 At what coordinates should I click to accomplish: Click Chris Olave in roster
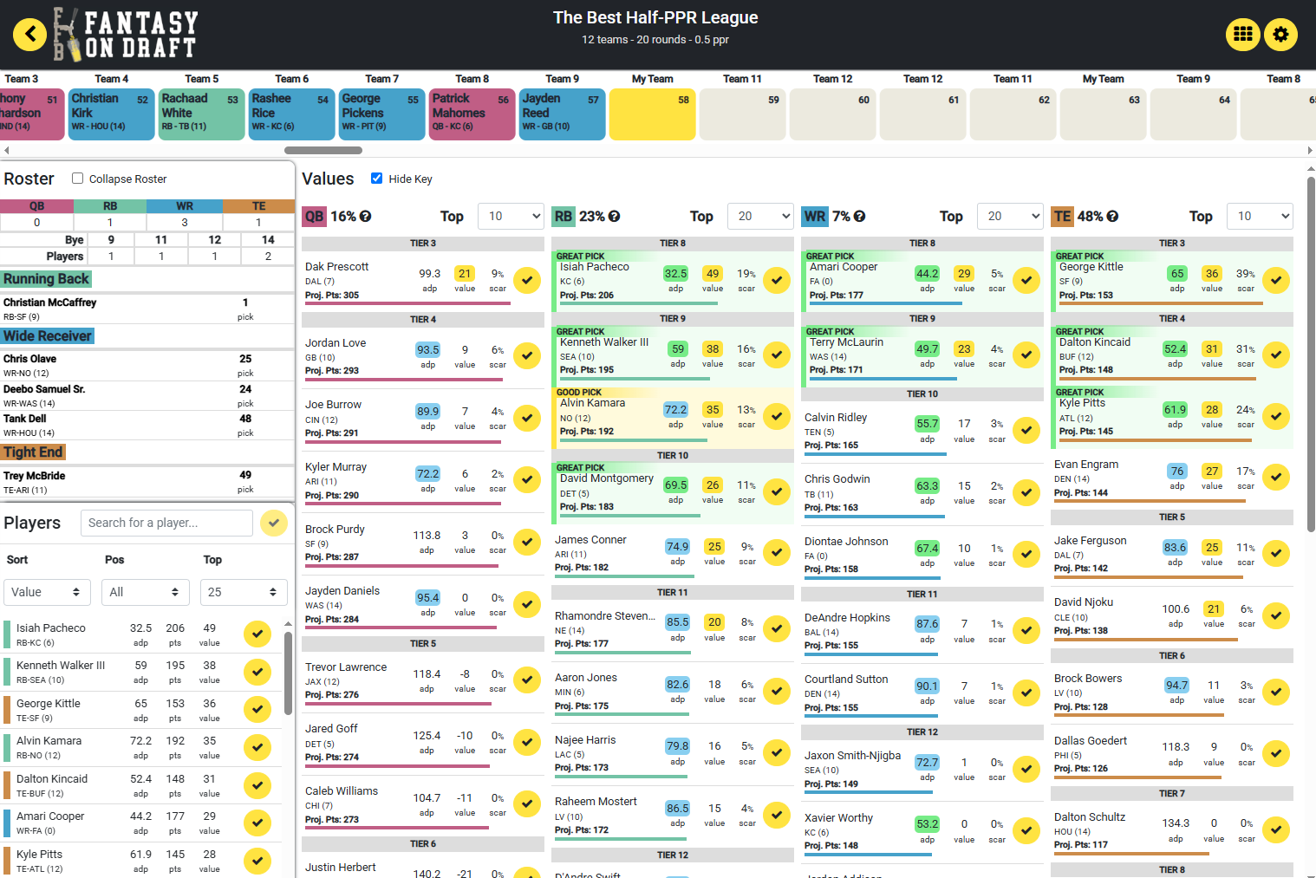[147, 365]
